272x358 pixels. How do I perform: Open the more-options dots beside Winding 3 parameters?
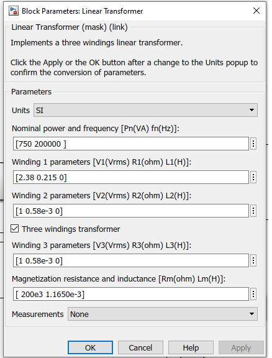click(253, 260)
